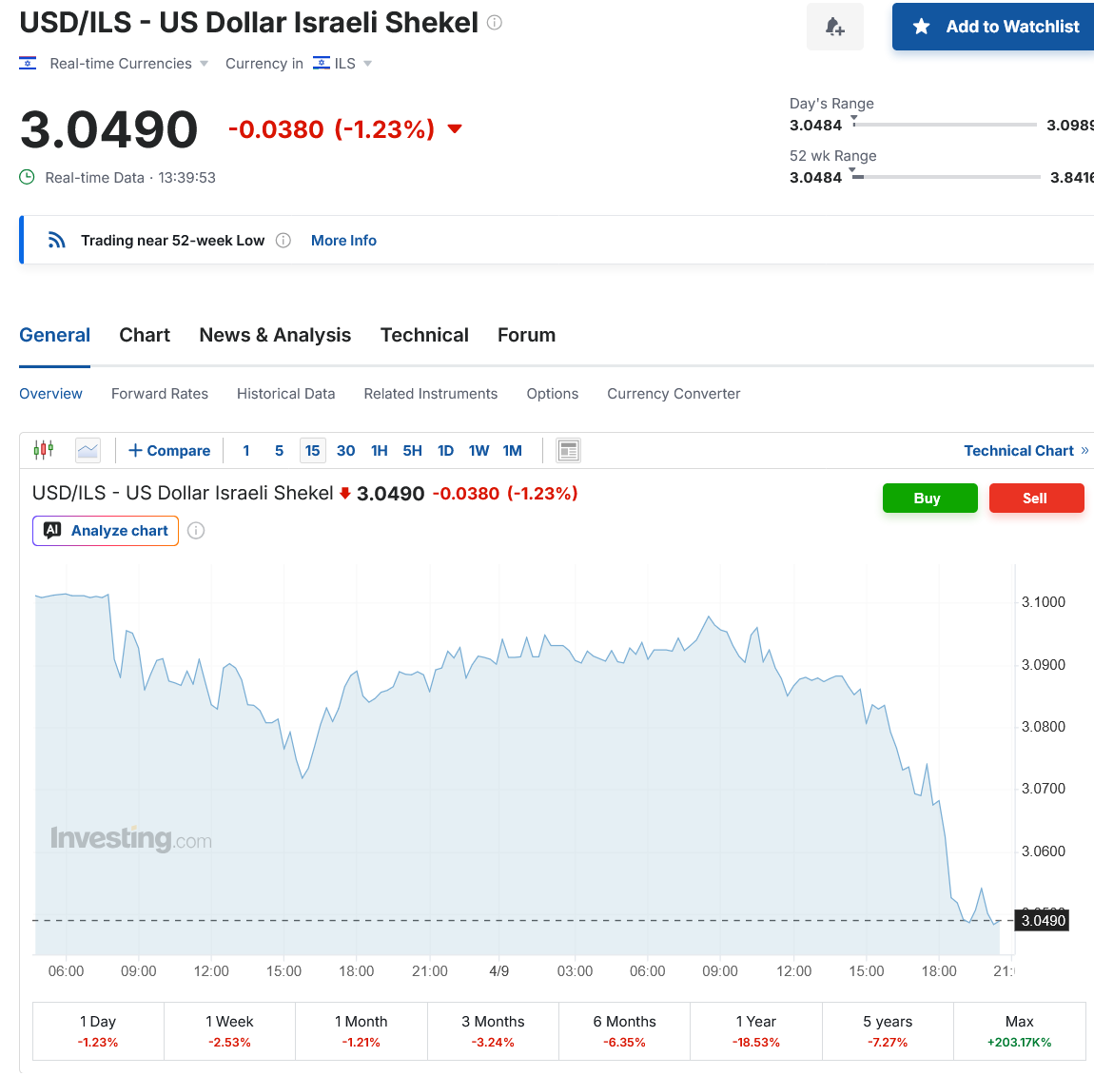1094x1076 pixels.
Task: Open the Historical Data sub-tab
Action: (x=286, y=394)
